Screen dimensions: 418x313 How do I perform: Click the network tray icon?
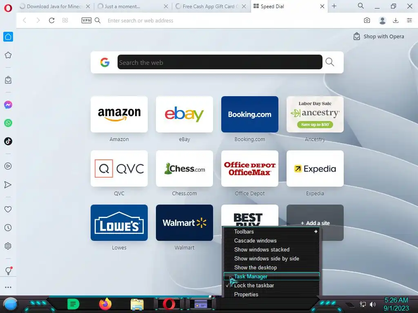point(363,304)
